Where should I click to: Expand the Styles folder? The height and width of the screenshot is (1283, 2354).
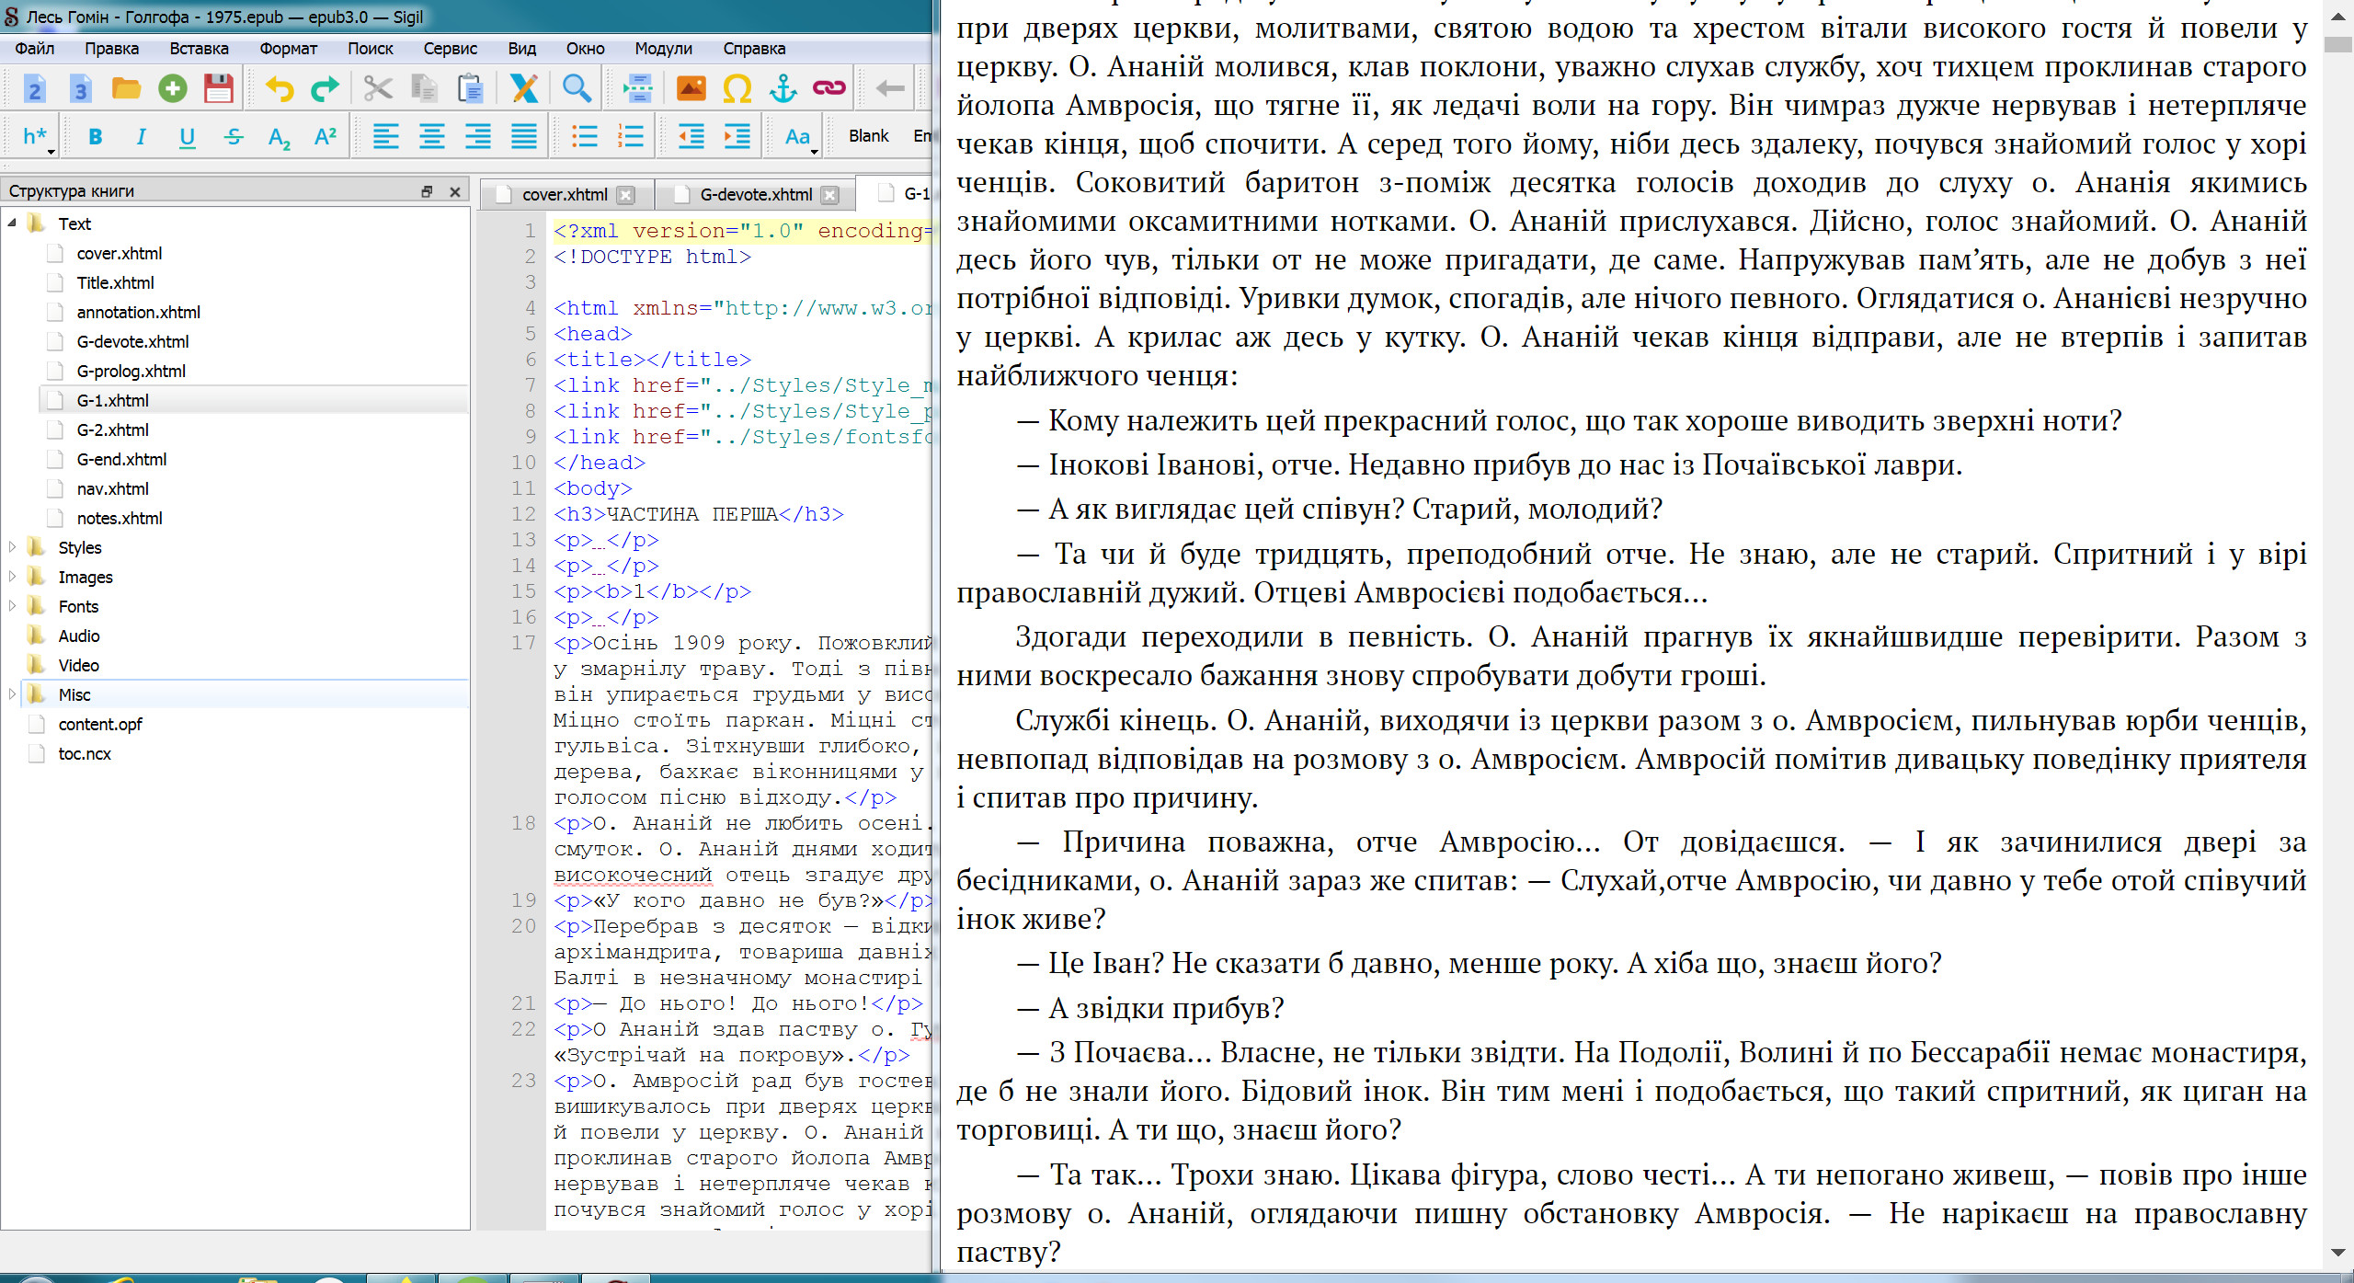(12, 547)
